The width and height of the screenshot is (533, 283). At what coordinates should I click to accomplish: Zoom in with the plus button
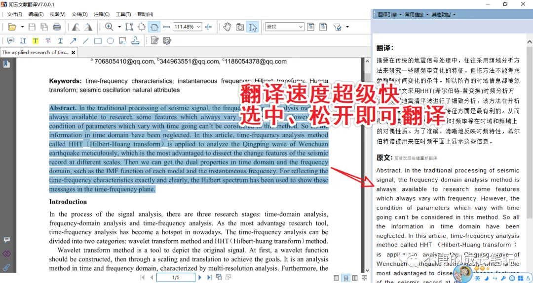click(208, 27)
